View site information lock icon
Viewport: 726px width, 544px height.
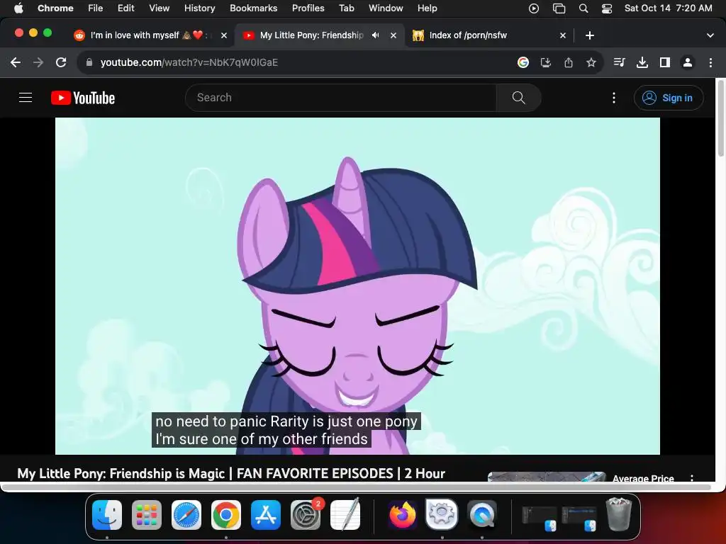(x=89, y=62)
